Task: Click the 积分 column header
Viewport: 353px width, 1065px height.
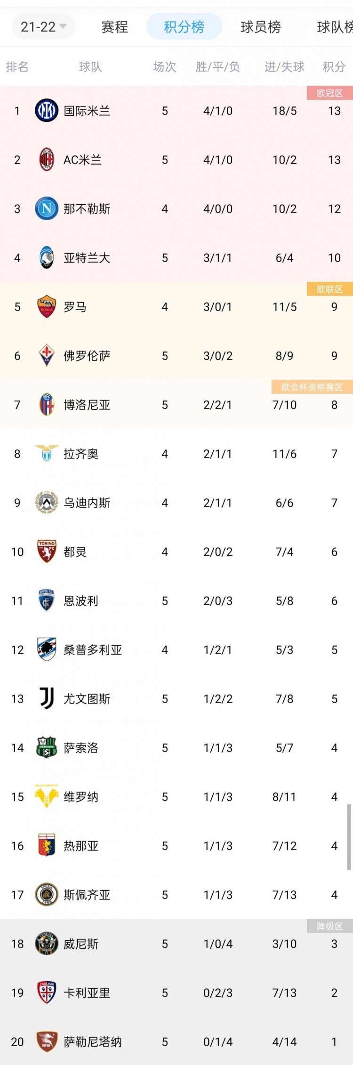Action: pos(334,67)
